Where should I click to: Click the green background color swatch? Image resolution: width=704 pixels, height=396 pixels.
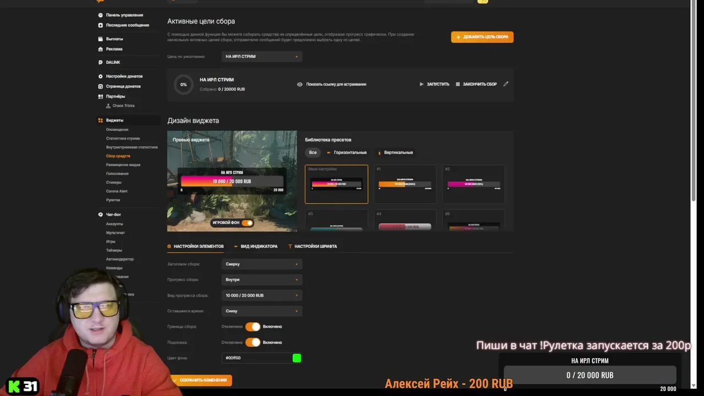click(297, 358)
